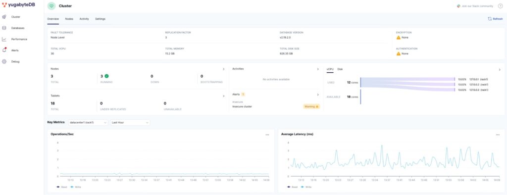Viewport: 507px width, 195px height.
Task: Open the Databases icon in sidebar
Action: tap(4, 28)
